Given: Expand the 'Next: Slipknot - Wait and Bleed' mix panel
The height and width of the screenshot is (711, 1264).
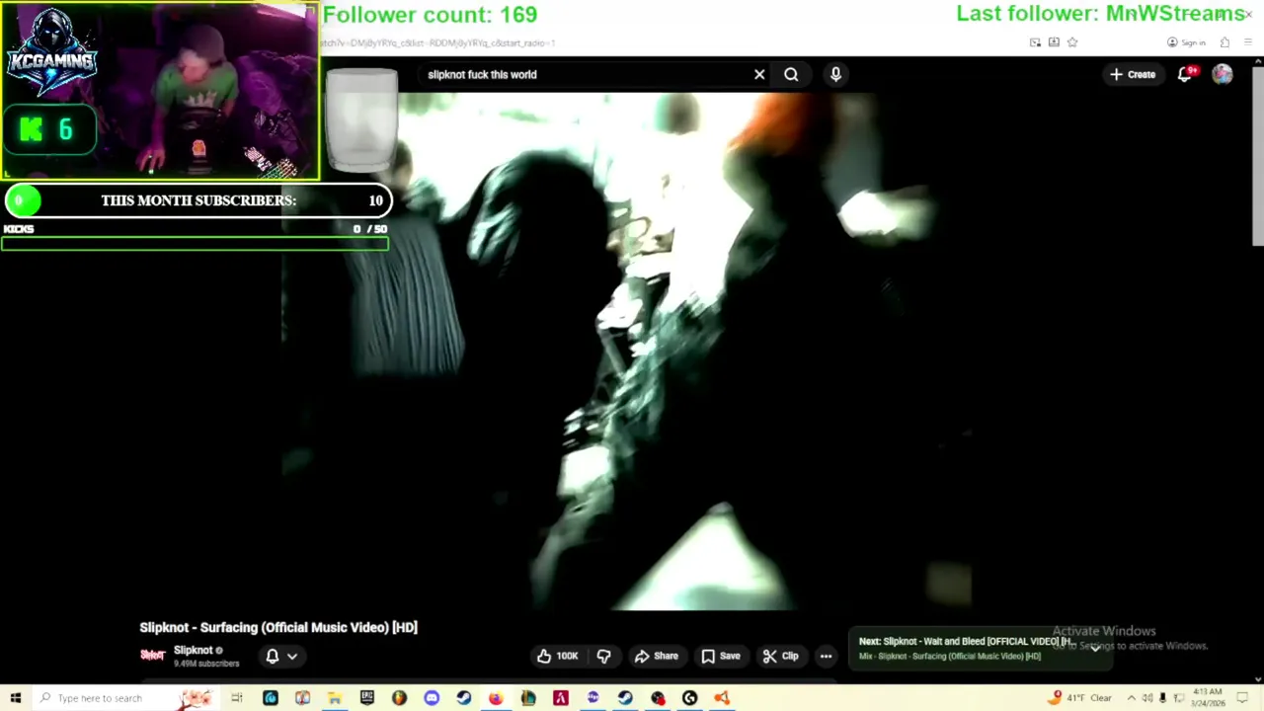Looking at the screenshot, I should (x=1095, y=648).
